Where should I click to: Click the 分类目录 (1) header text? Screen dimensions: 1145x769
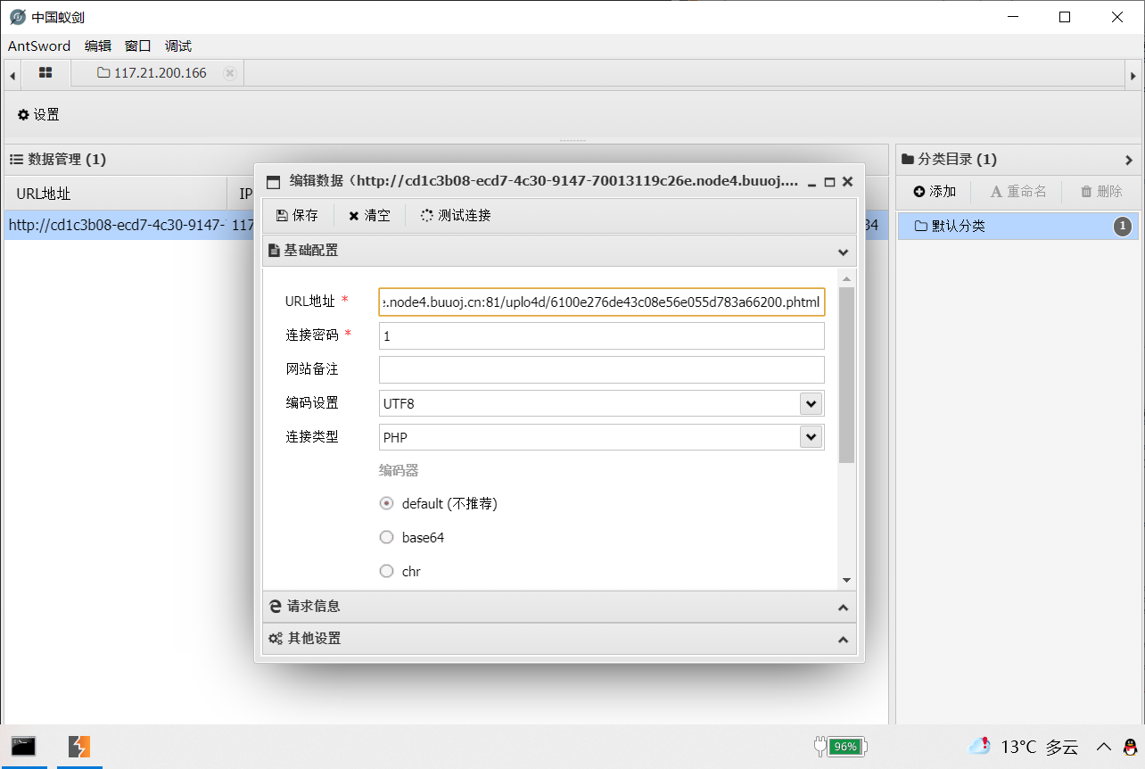coord(958,160)
